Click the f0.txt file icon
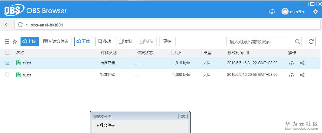 pos(18,75)
